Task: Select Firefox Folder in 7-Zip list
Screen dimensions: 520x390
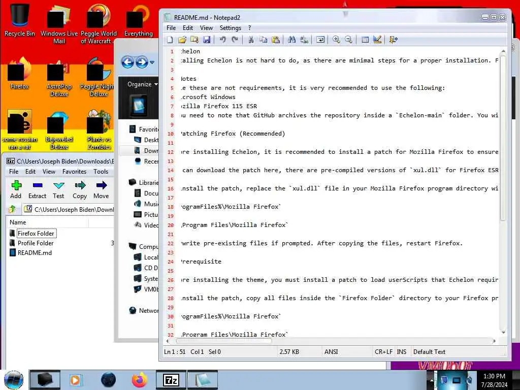Action: [37, 234]
